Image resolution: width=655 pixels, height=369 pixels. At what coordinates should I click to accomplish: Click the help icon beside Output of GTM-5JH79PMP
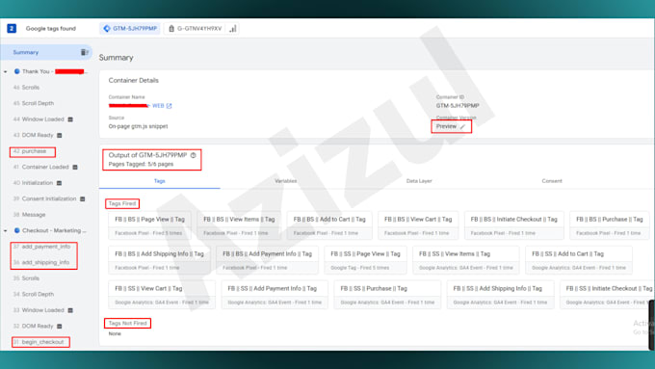(193, 155)
